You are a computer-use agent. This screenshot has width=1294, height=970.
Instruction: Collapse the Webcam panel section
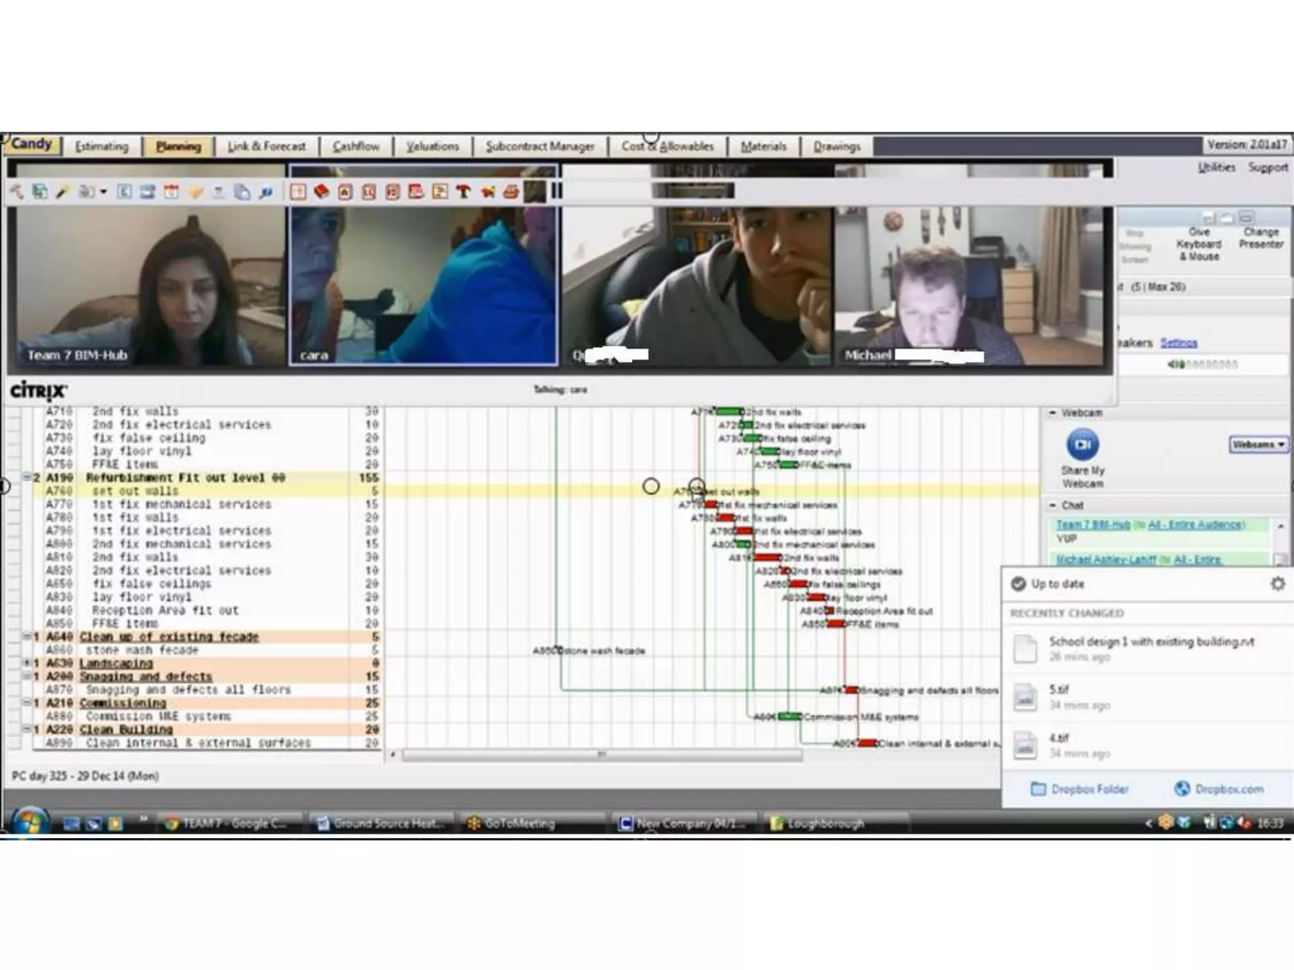(x=1053, y=412)
